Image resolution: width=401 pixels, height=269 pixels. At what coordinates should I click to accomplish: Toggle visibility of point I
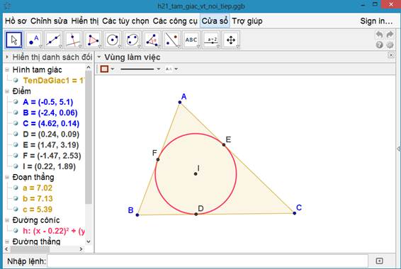(16, 166)
